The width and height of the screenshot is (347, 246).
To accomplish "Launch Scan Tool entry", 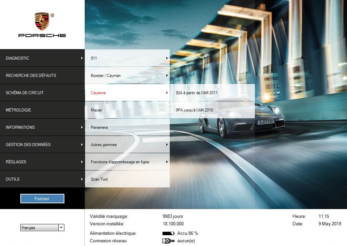I will pos(127,179).
